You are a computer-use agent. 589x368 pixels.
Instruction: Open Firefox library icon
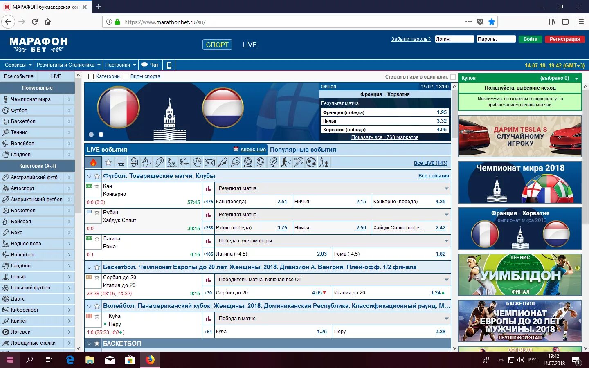click(552, 22)
